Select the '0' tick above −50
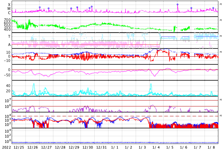The width and height of the screenshot is (224, 150). pos(10,70)
